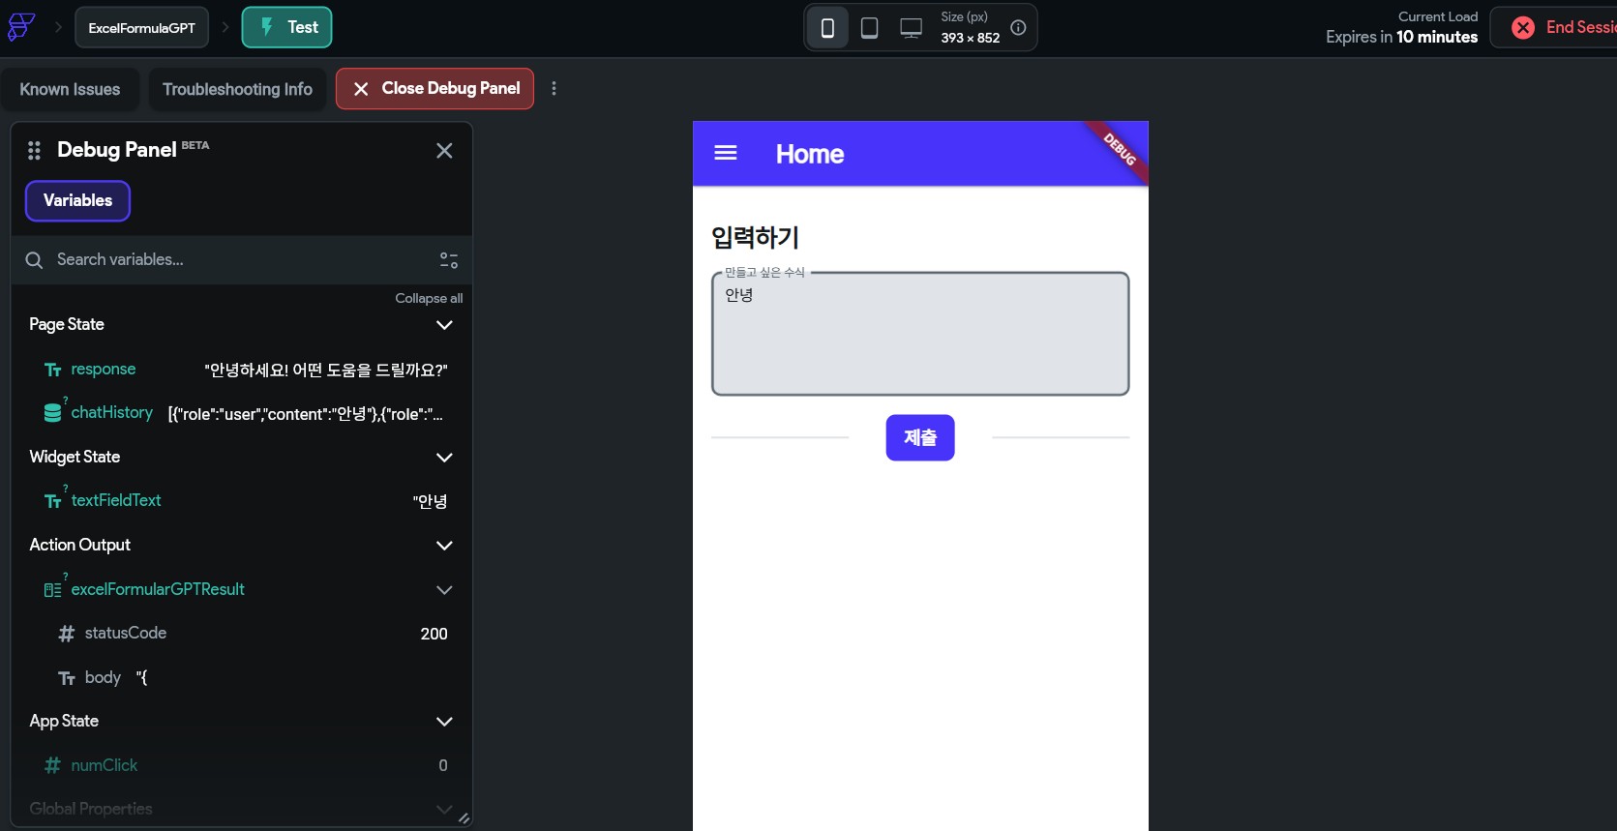Select the textFieldText variable

pos(242,501)
